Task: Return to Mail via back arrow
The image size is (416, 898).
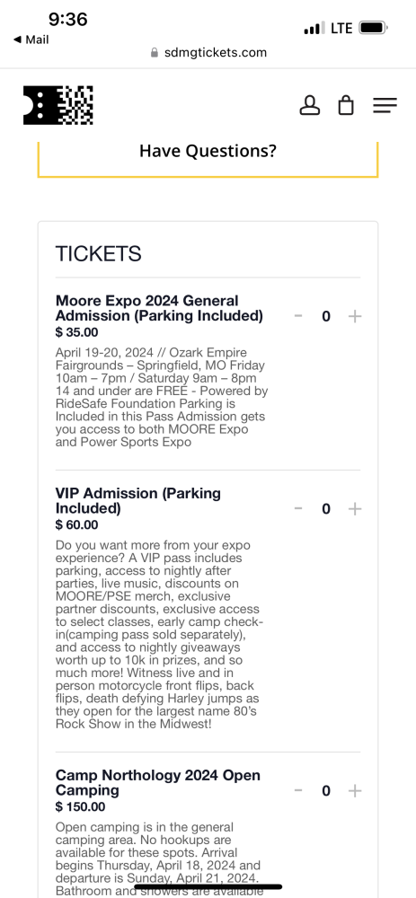Action: pos(31,40)
